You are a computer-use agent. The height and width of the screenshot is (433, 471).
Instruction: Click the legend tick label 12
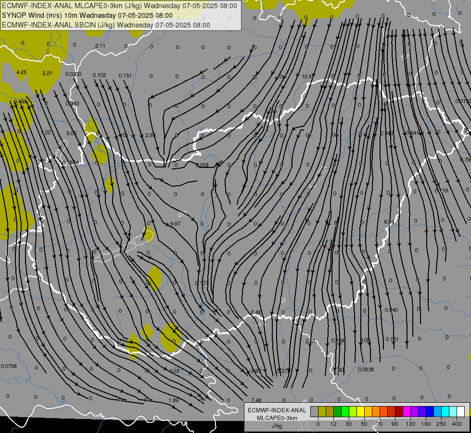pyautogui.click(x=333, y=424)
